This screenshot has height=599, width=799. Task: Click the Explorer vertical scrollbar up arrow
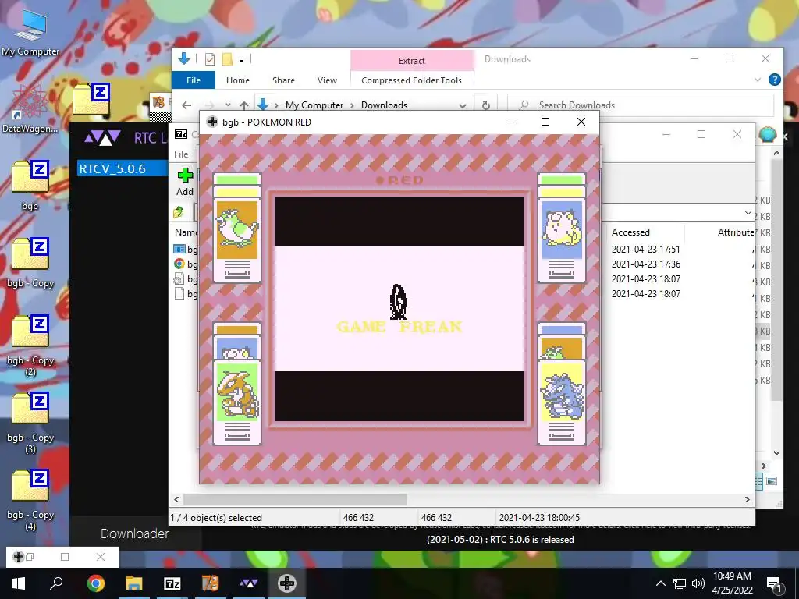tap(776, 153)
